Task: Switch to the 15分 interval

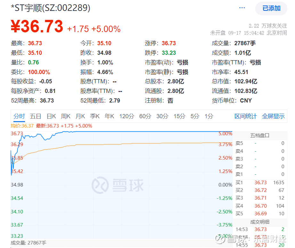Action: (179, 116)
